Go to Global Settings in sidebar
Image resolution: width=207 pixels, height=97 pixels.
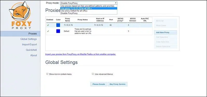[x=29, y=39]
